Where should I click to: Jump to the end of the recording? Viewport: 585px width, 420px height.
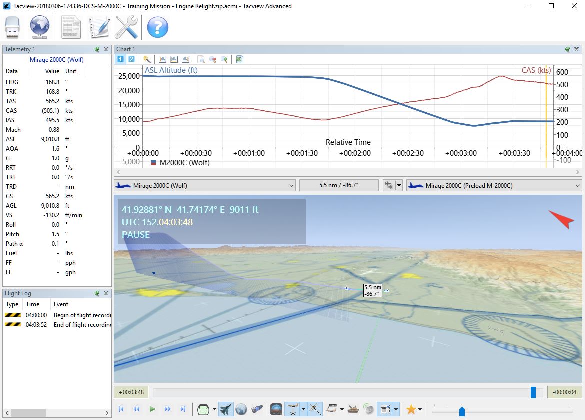[183, 409]
